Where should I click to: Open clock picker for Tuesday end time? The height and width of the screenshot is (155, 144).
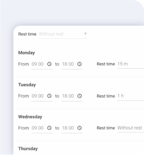pyautogui.click(x=79, y=96)
